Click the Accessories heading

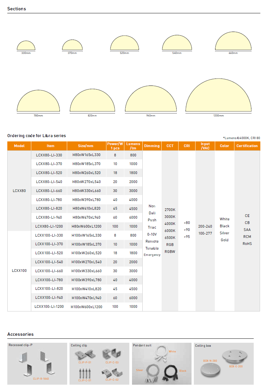[21, 334]
